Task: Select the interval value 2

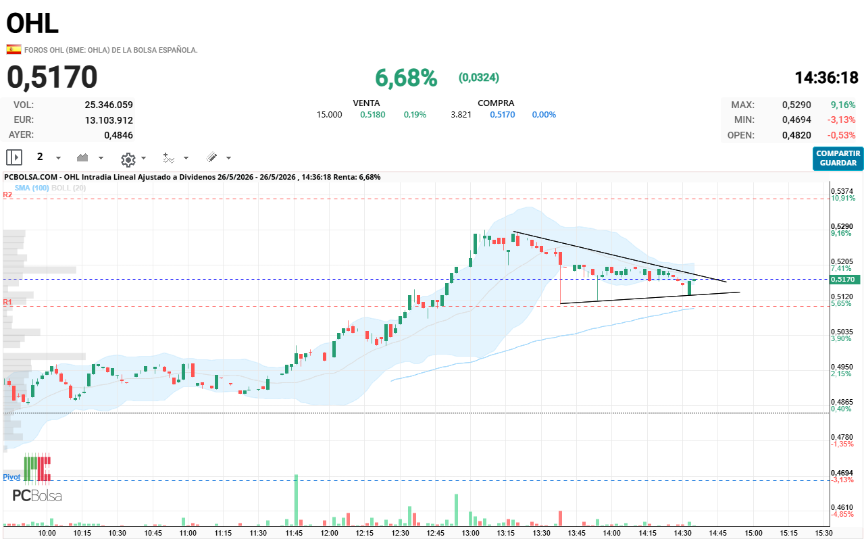Action: [x=40, y=157]
